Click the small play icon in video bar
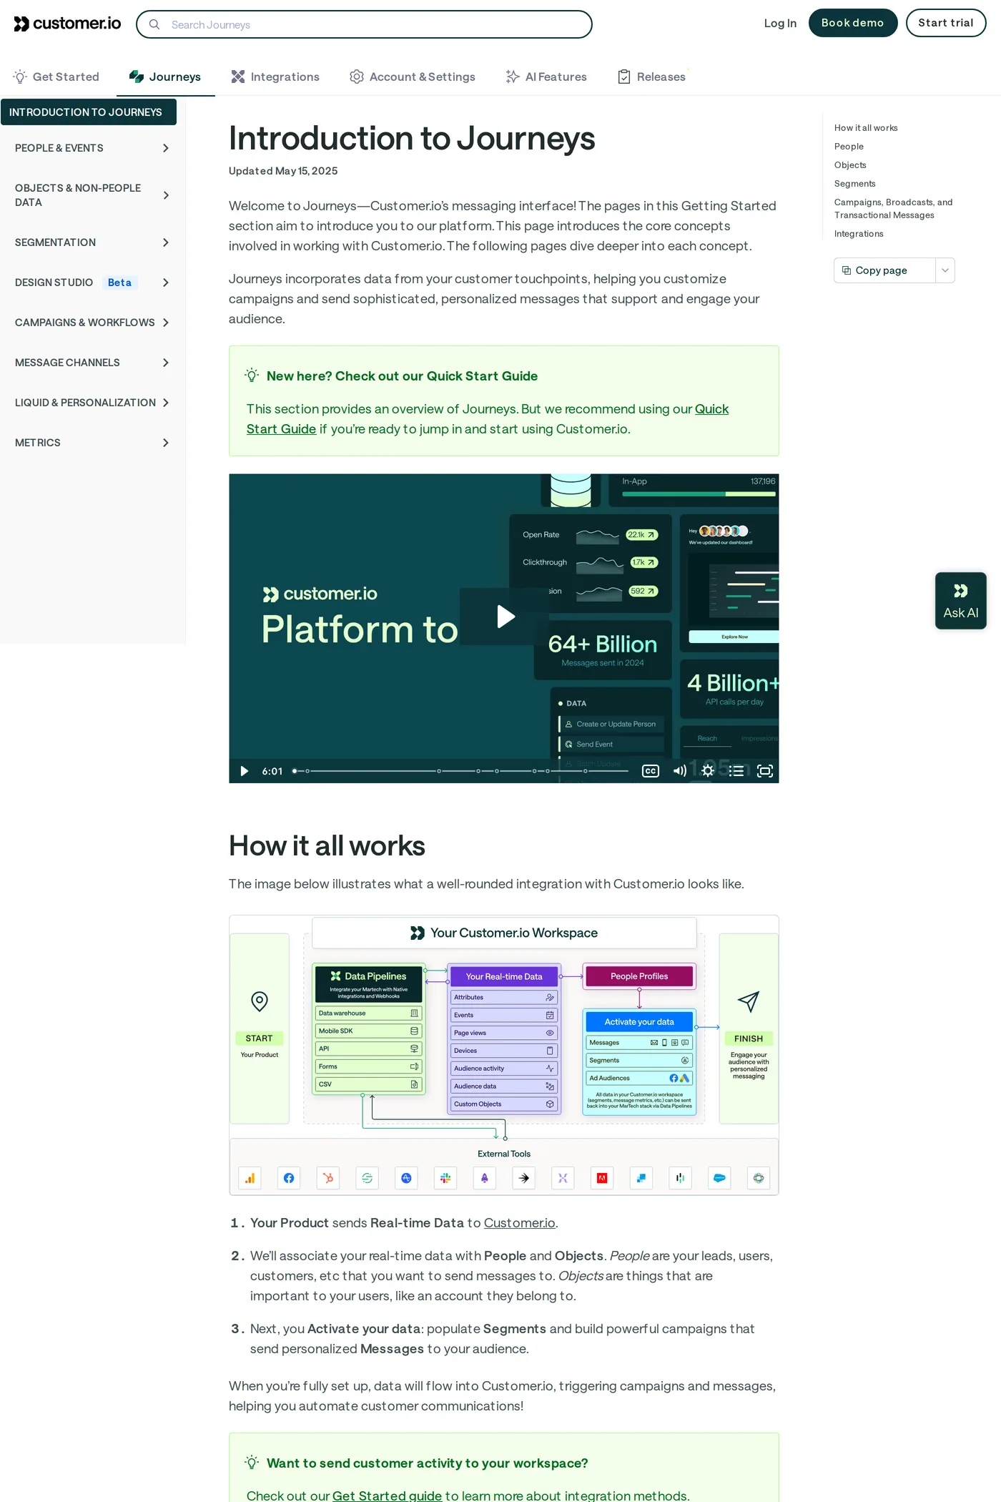 [245, 771]
